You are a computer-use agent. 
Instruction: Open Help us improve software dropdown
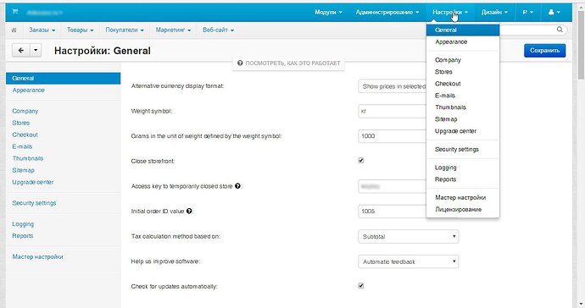pyautogui.click(x=408, y=261)
